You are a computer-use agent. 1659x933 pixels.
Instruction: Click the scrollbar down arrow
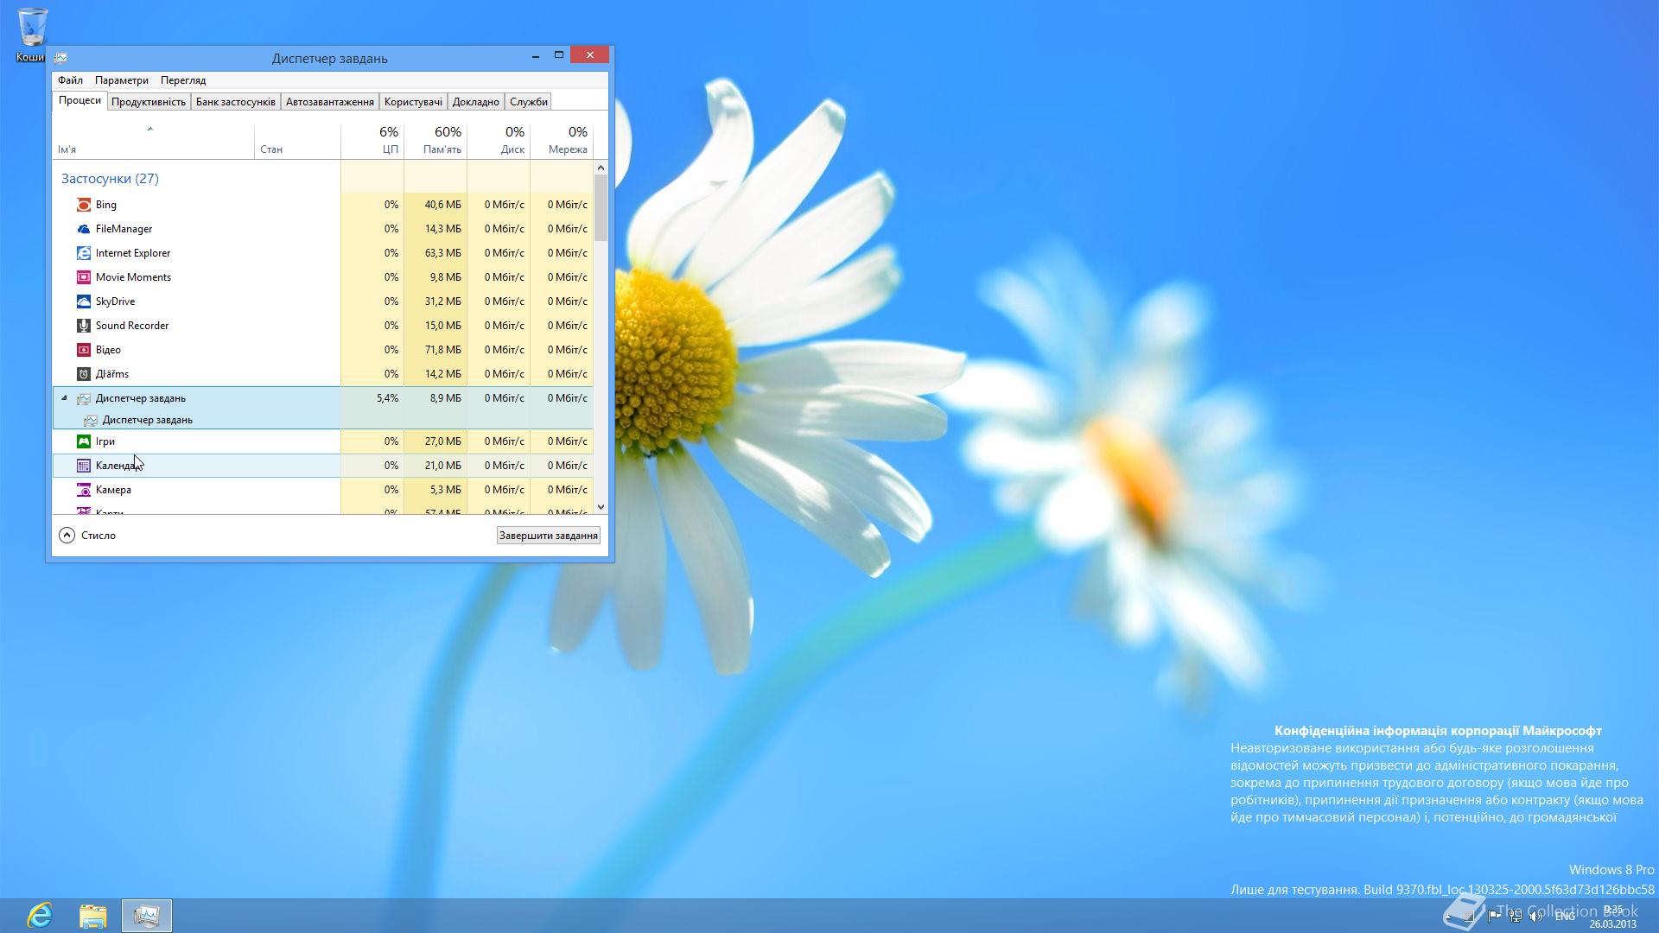click(x=601, y=507)
